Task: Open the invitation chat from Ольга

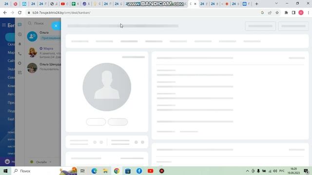Action: click(44, 36)
